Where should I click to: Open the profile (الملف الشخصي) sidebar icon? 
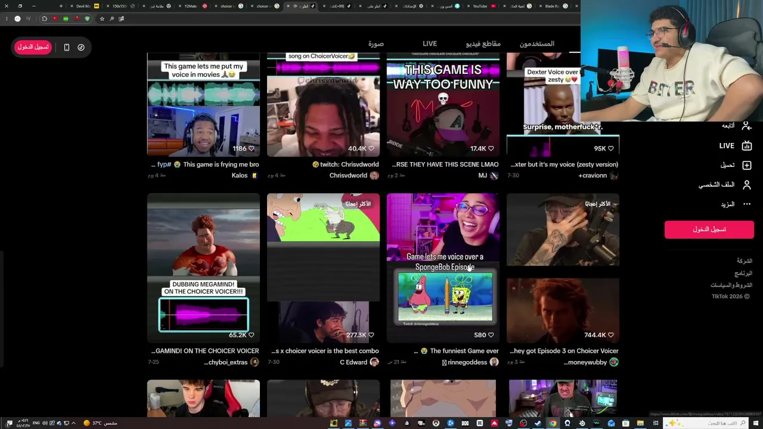coord(746,185)
